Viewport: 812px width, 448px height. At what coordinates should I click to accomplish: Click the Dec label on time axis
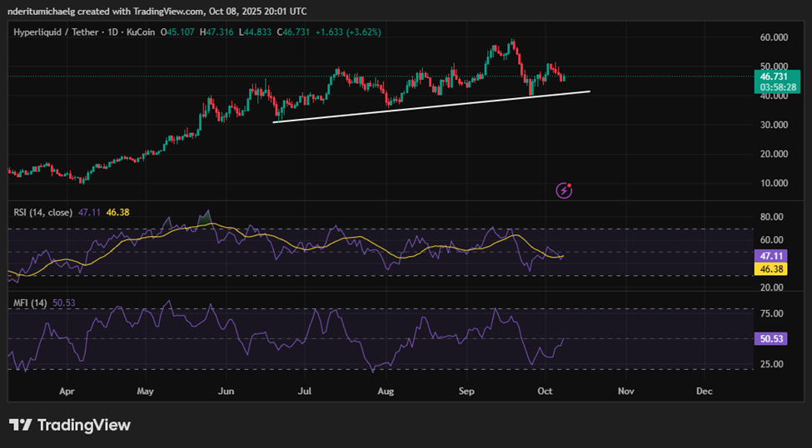click(x=704, y=389)
